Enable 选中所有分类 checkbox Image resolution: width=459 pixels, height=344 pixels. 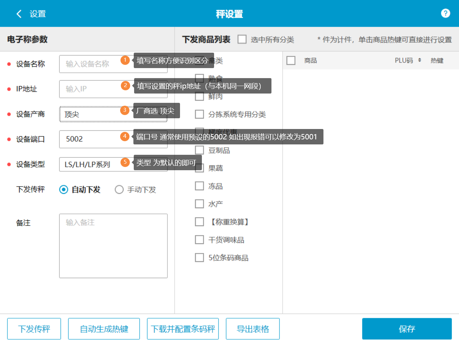(x=242, y=39)
